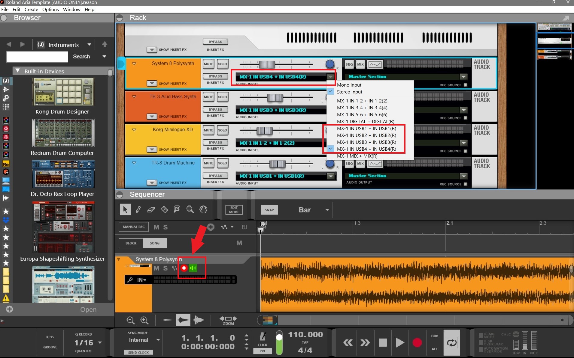Collapse Built-in Devices list
The width and height of the screenshot is (574, 358).
pos(18,71)
